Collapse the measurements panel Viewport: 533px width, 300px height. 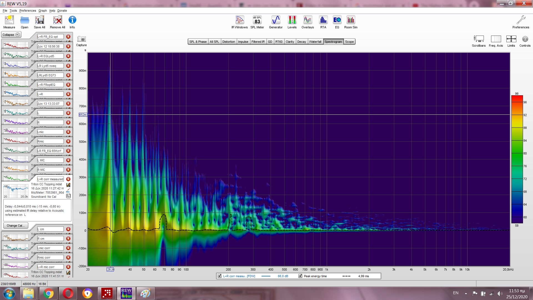point(11,35)
